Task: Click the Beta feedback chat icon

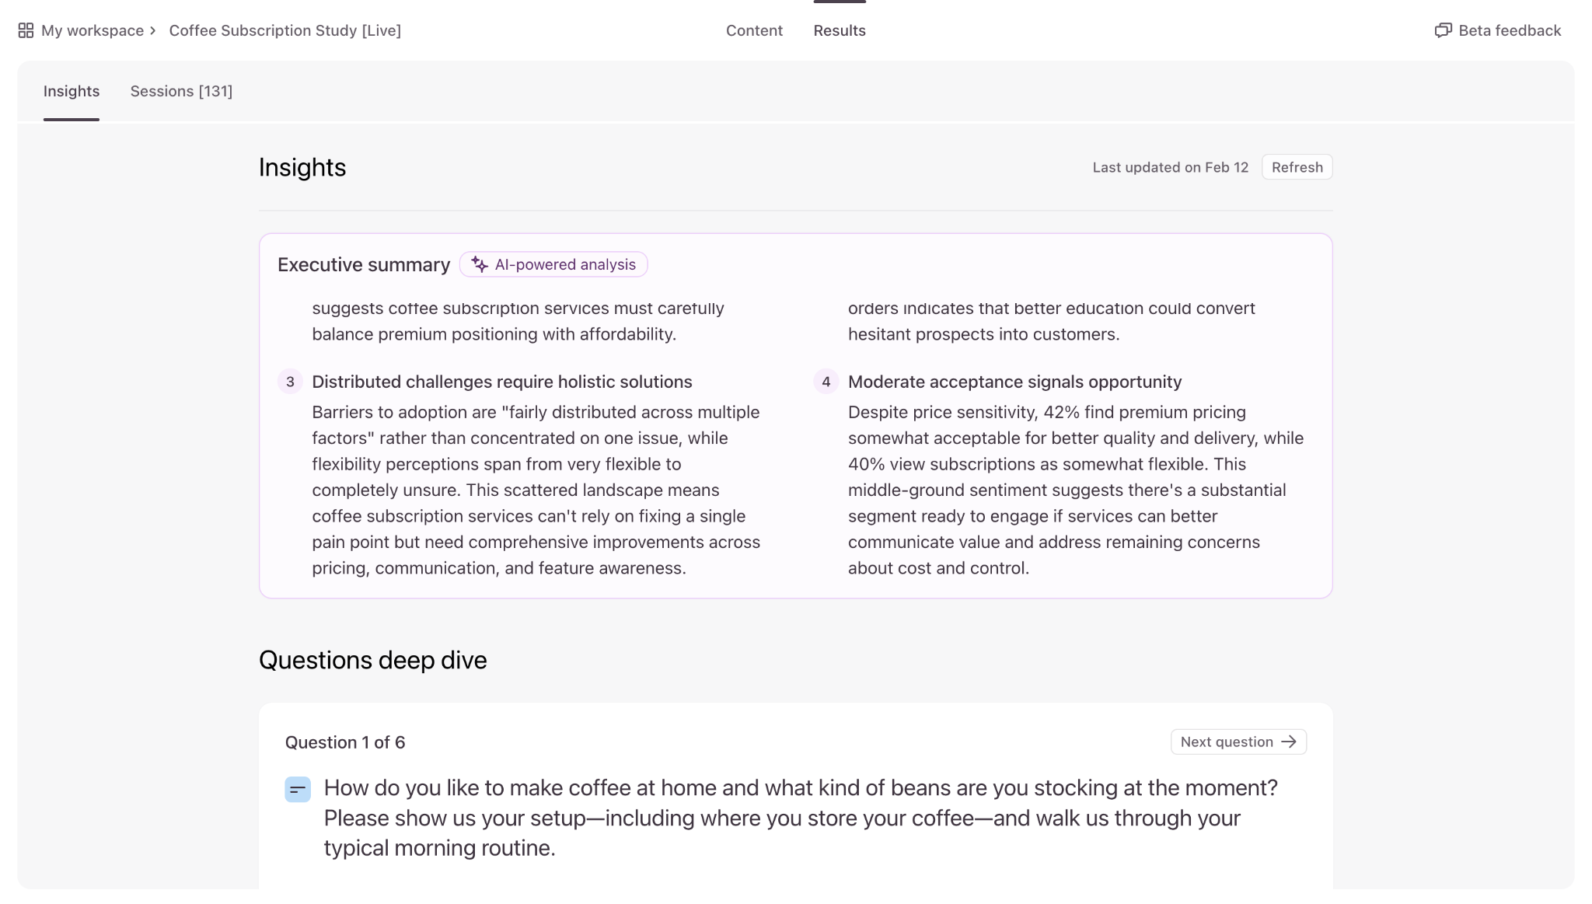Action: click(1443, 30)
